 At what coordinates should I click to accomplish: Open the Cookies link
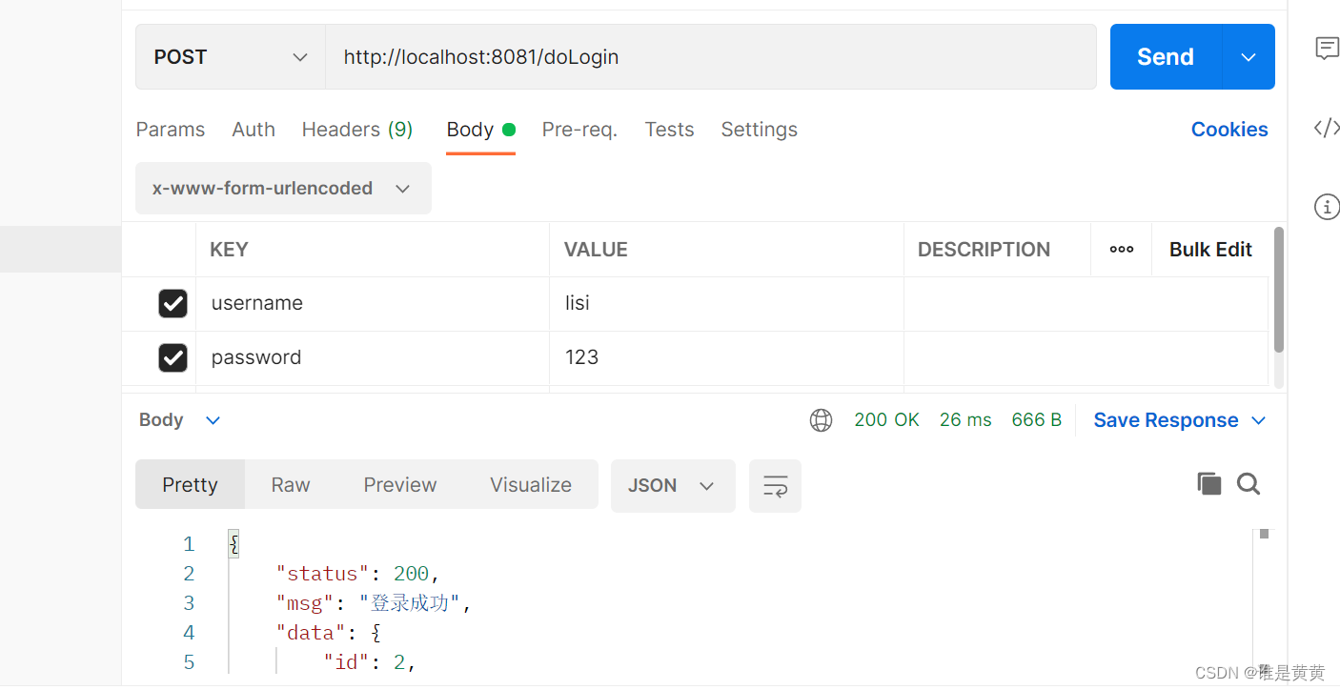1229,130
